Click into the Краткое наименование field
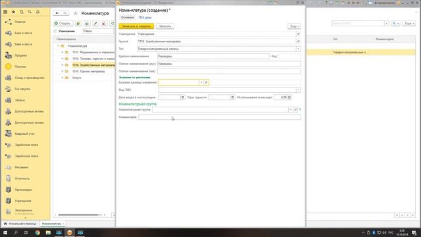The width and height of the screenshot is (421, 237). click(213, 57)
